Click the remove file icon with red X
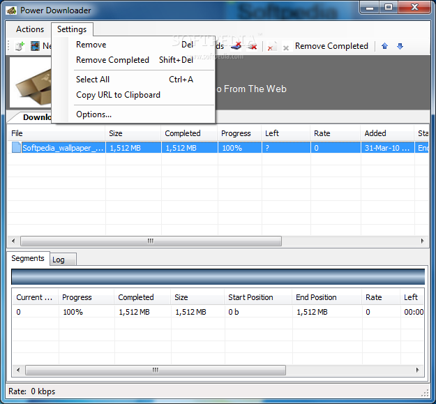 pos(271,47)
